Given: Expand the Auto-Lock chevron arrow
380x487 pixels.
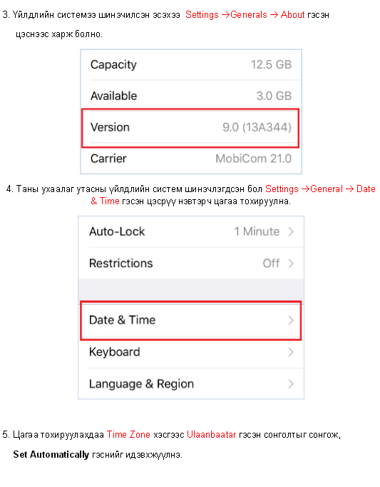Looking at the screenshot, I should (x=291, y=231).
